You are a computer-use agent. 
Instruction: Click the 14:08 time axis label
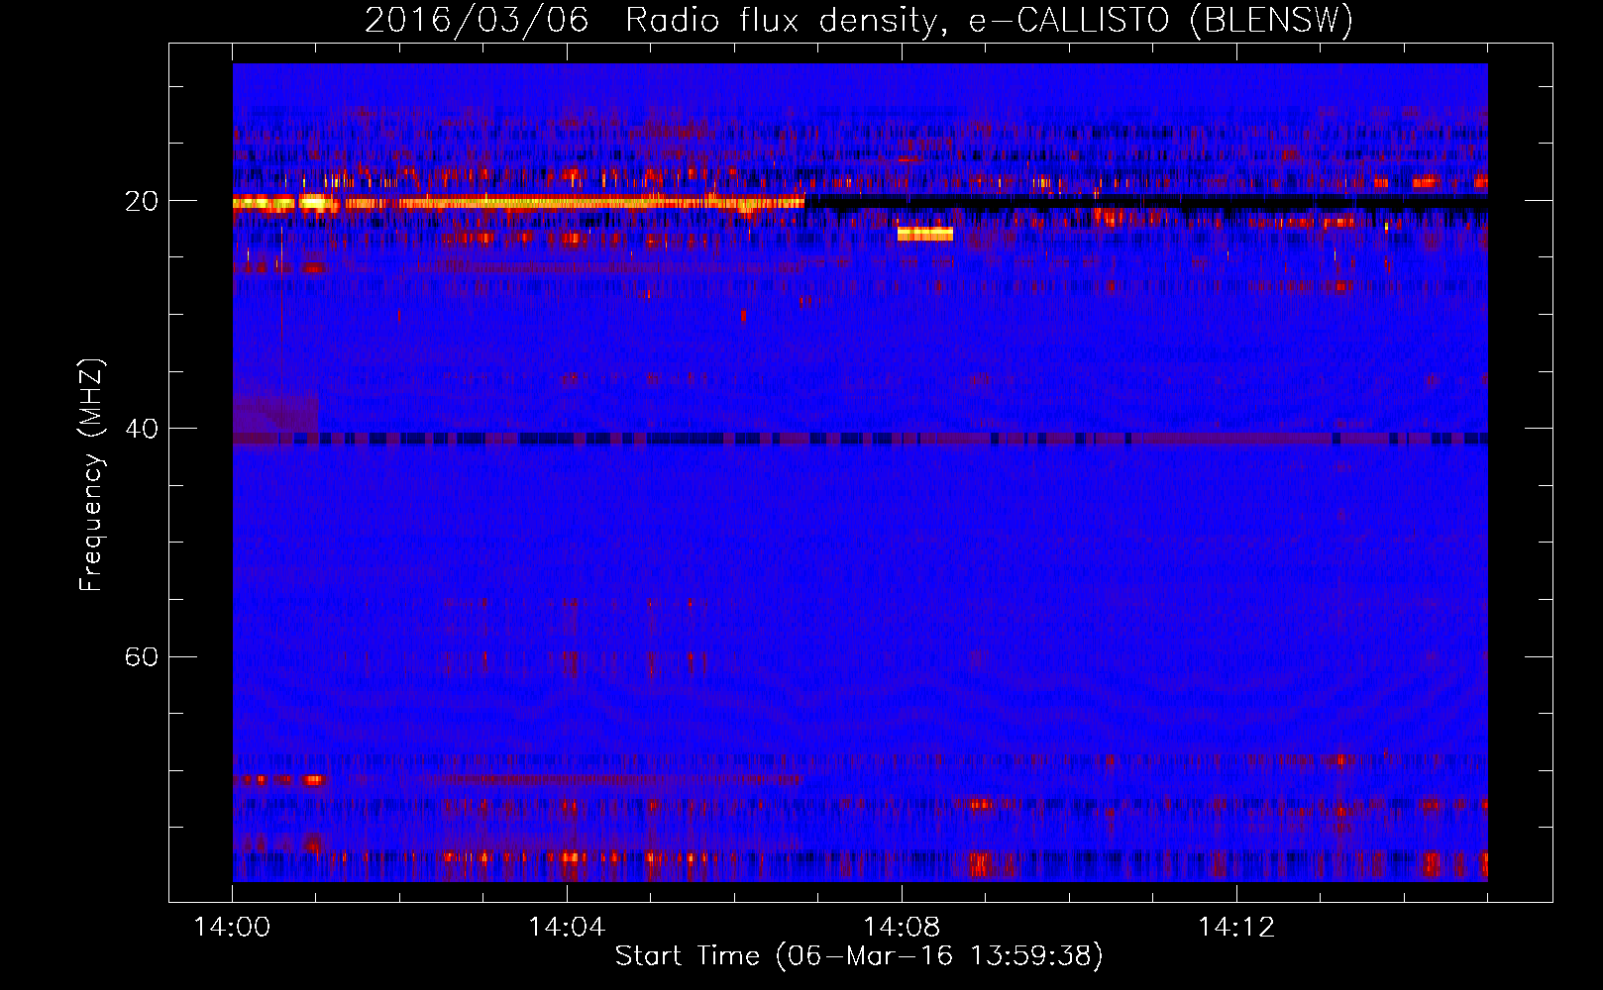point(902,927)
